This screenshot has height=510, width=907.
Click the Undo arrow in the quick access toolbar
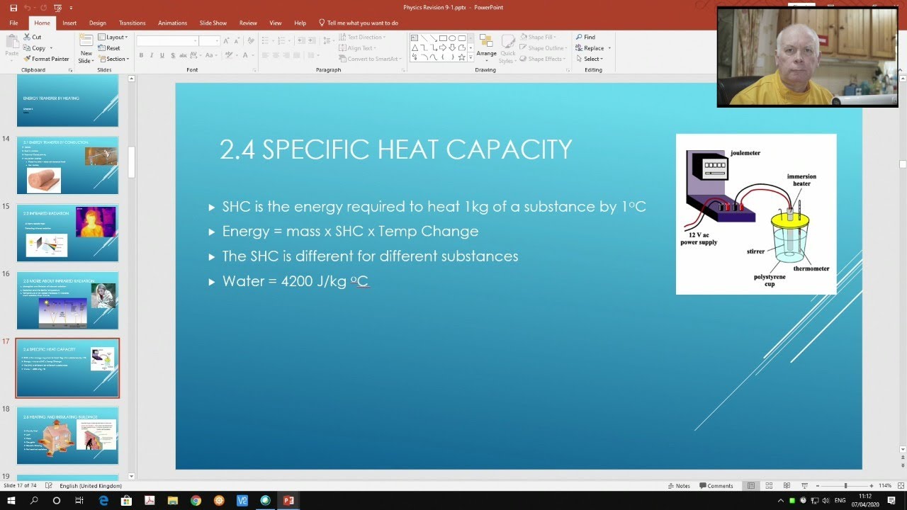pos(28,8)
